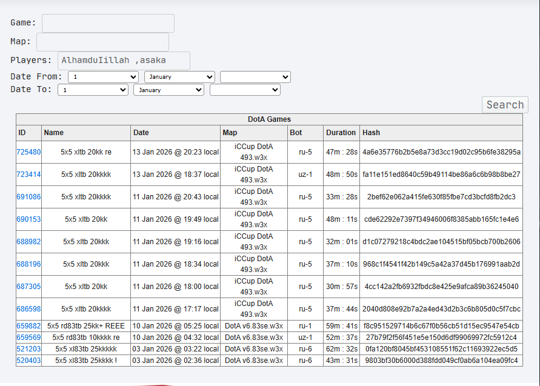Open the Date From month dropdown
Image resolution: width=540 pixels, height=386 pixels.
click(x=179, y=77)
